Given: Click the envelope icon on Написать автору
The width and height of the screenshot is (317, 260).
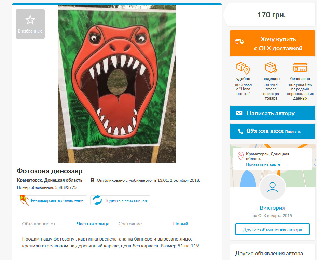Looking at the screenshot, I should 239,113.
